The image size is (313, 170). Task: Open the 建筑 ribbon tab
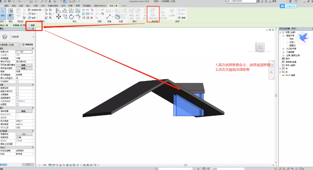point(6,6)
